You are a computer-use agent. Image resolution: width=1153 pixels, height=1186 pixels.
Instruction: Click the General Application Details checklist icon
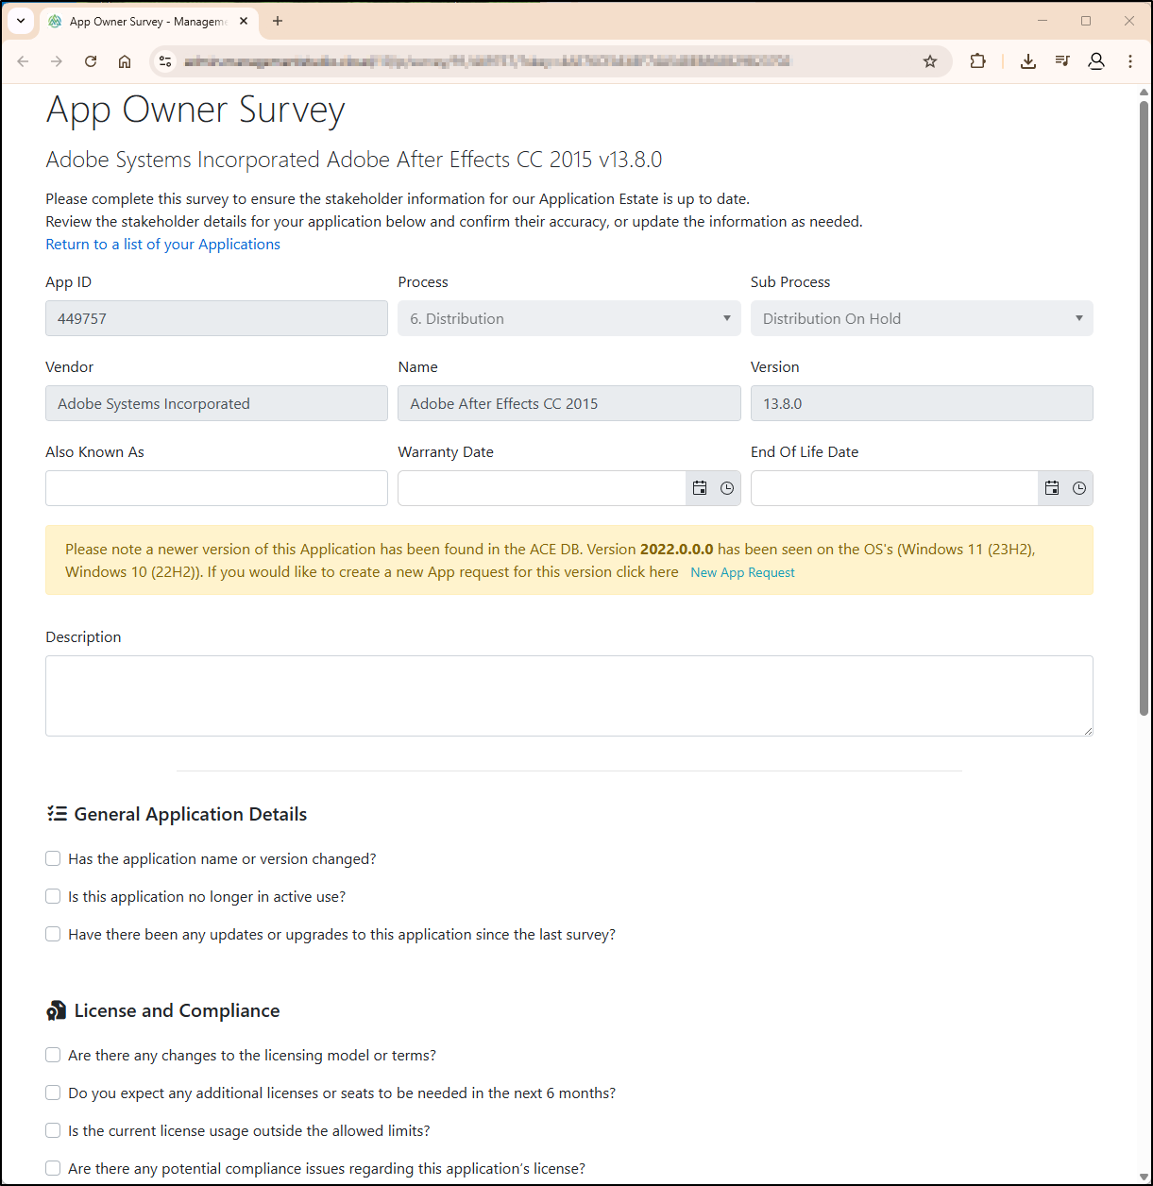point(57,813)
